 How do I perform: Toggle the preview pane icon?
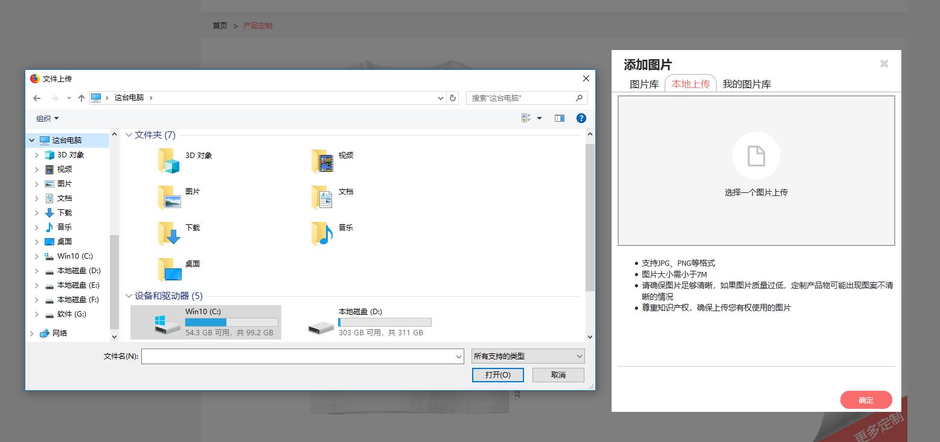point(560,118)
